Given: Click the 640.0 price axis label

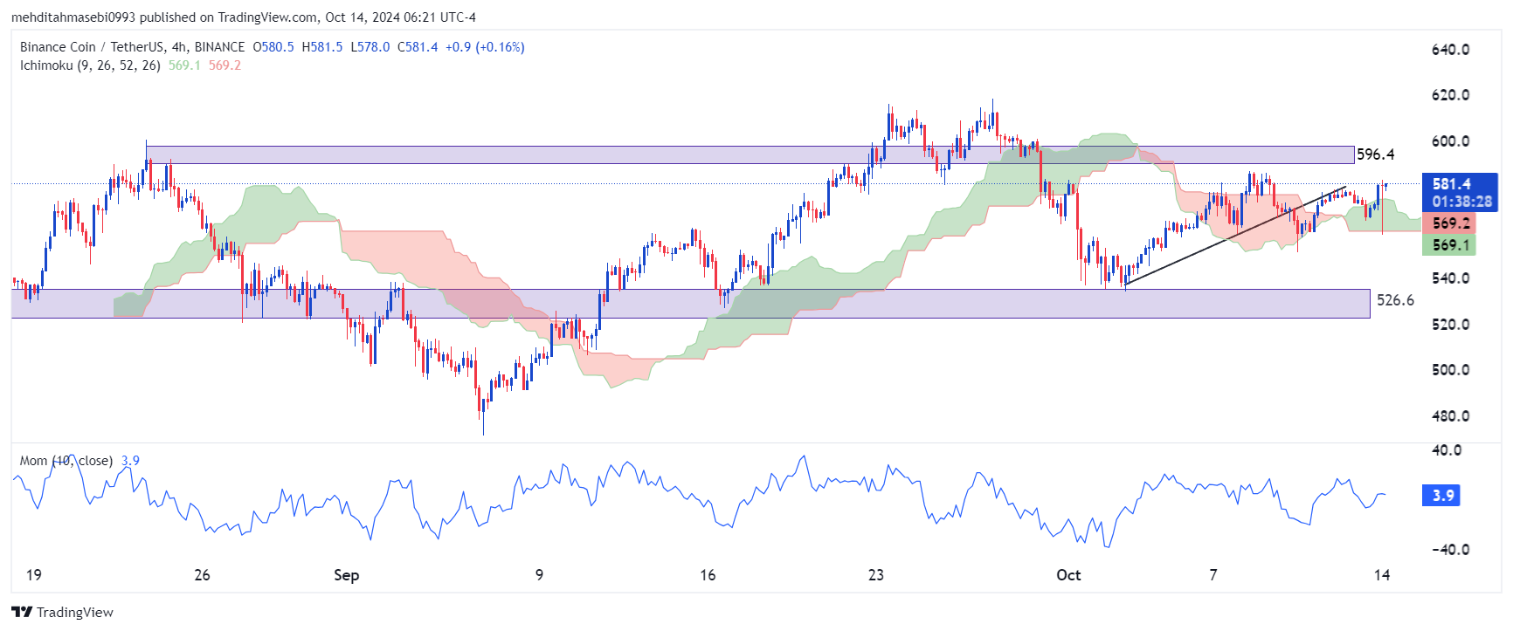Looking at the screenshot, I should [1450, 50].
